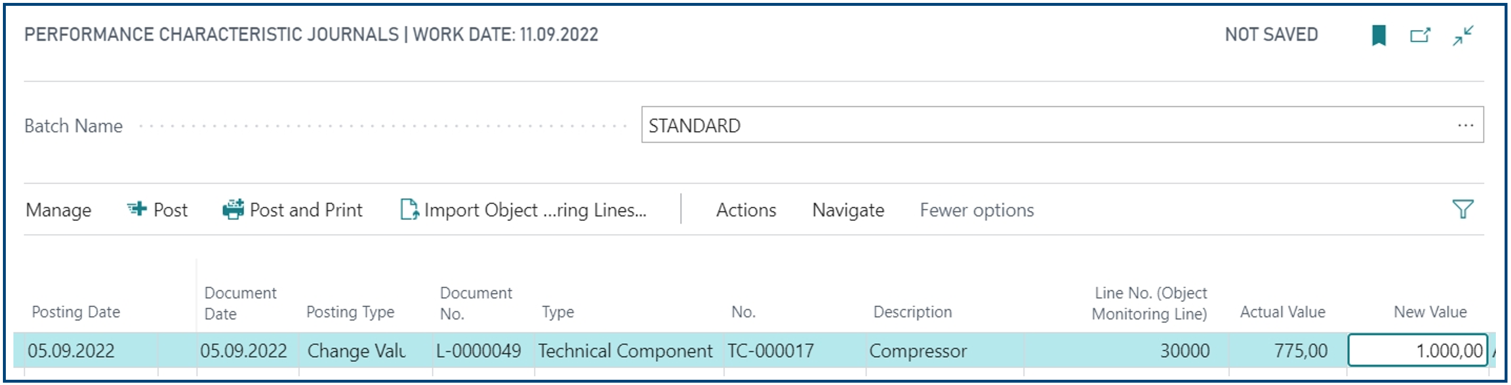Click the Post and Print printer icon
The width and height of the screenshot is (1511, 385).
[x=233, y=209]
